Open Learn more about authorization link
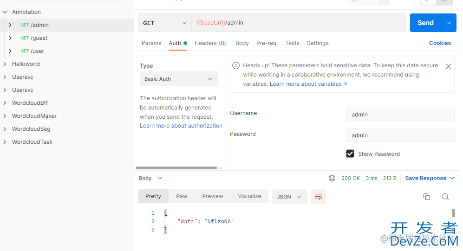The width and height of the screenshot is (463, 251). [181, 126]
